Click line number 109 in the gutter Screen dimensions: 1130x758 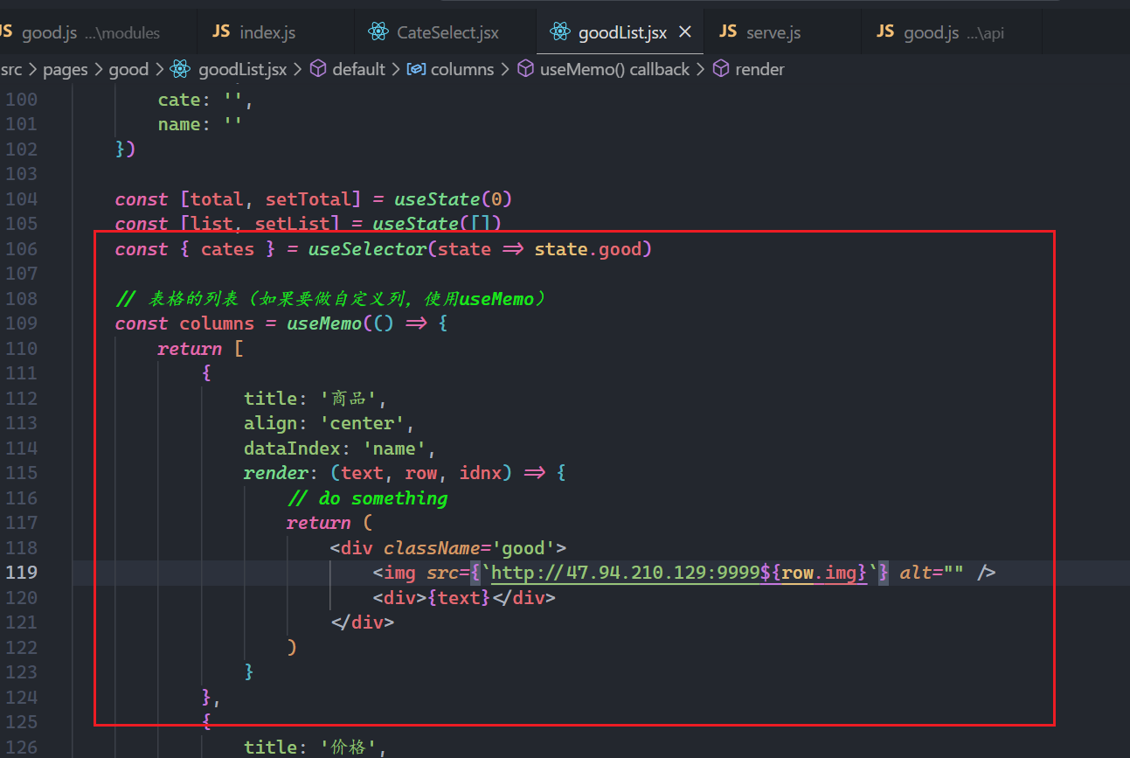22,323
